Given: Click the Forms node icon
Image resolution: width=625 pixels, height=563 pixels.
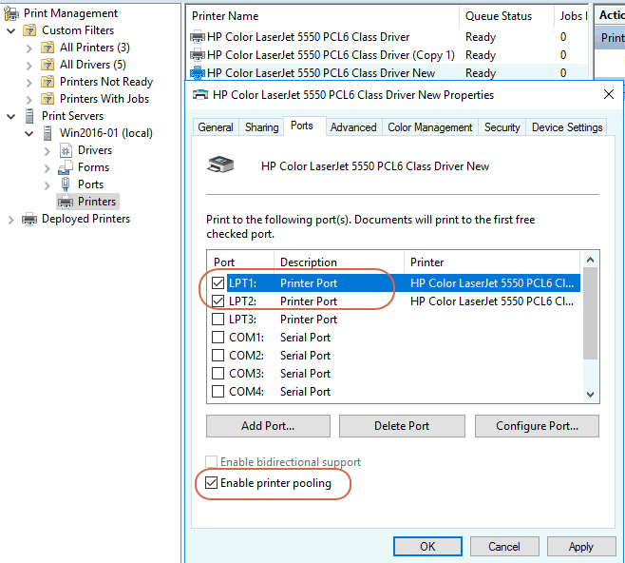Looking at the screenshot, I should 66,167.
